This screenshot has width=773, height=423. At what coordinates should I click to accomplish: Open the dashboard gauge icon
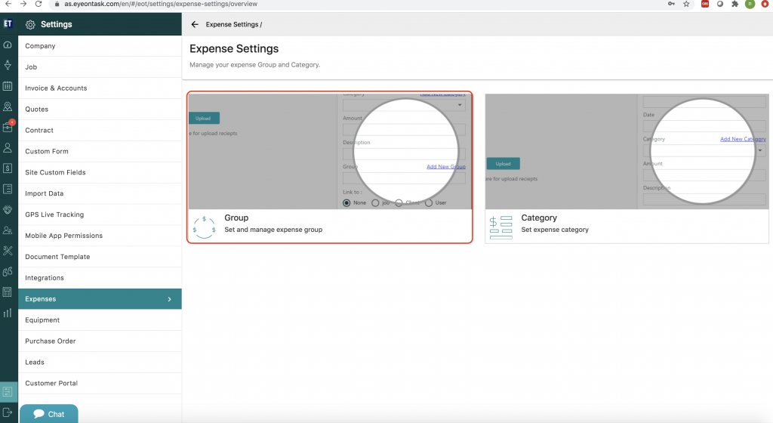(x=8, y=45)
